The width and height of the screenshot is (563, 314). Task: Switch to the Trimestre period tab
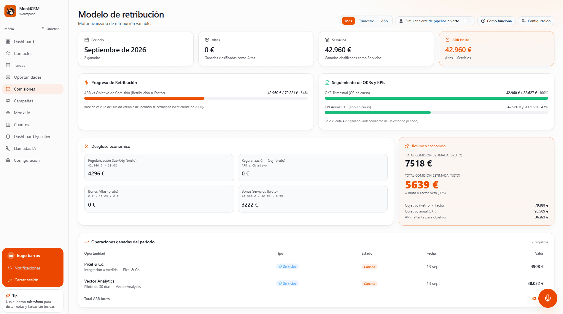click(366, 21)
